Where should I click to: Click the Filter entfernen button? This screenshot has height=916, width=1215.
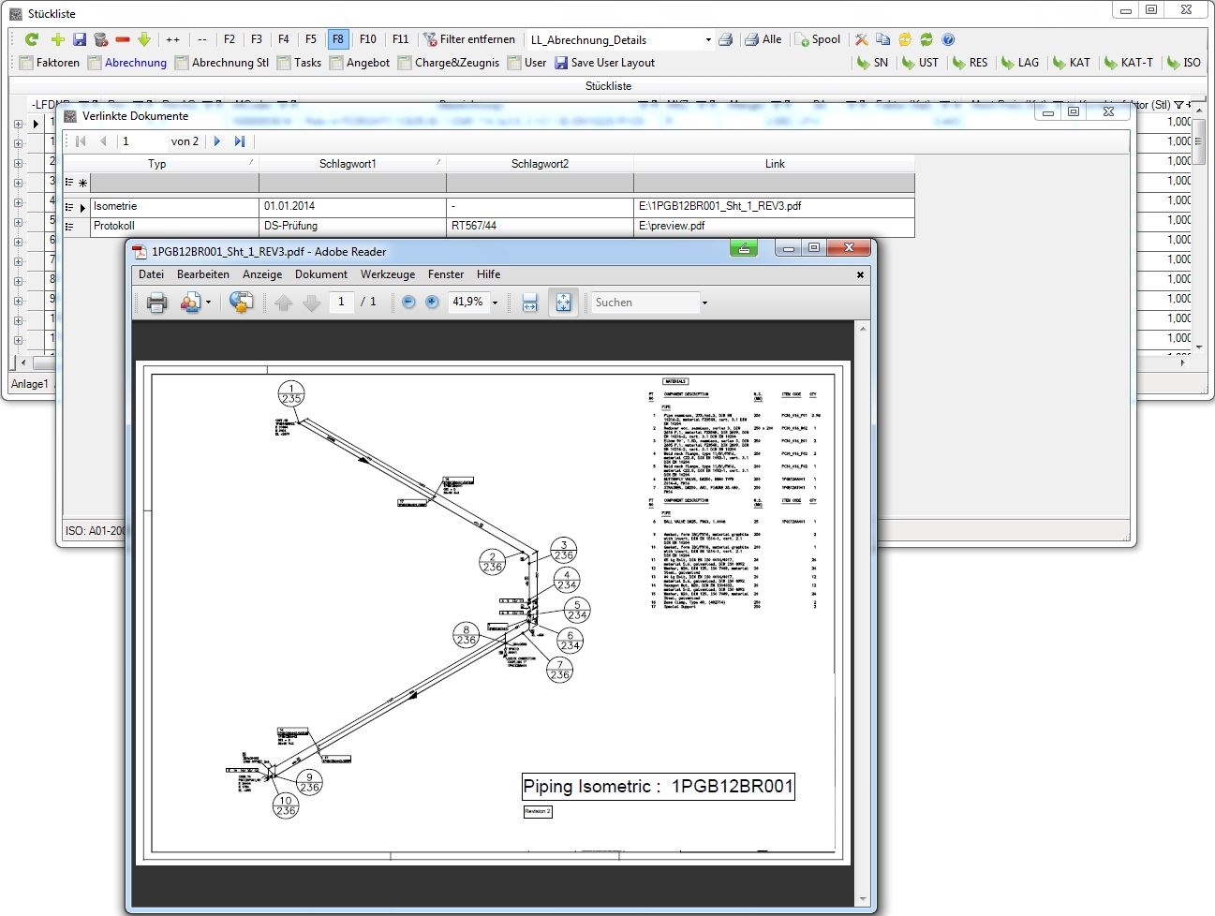click(x=469, y=39)
